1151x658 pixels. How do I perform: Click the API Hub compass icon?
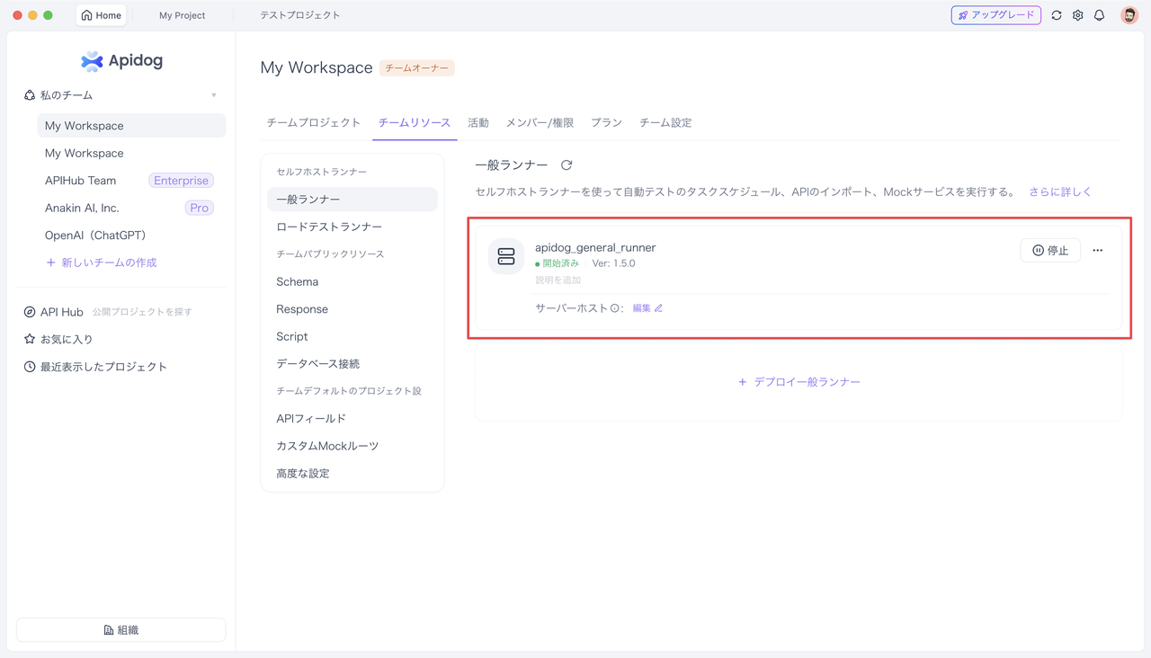(30, 312)
